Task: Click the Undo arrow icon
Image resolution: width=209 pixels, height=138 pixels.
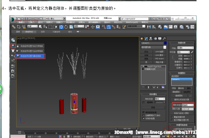Action: (x=30, y=19)
